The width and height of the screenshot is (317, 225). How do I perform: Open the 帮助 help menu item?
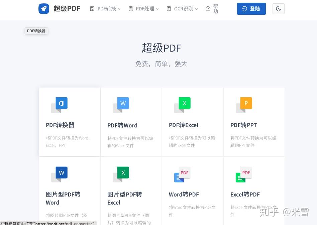(212, 9)
